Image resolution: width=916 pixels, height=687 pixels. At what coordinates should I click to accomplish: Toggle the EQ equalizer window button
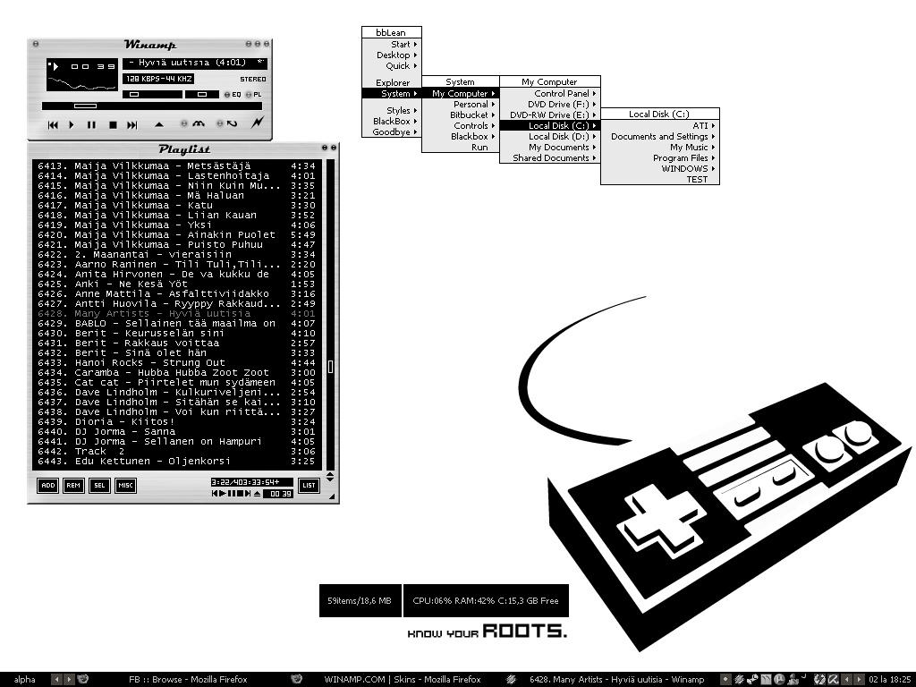coord(233,95)
